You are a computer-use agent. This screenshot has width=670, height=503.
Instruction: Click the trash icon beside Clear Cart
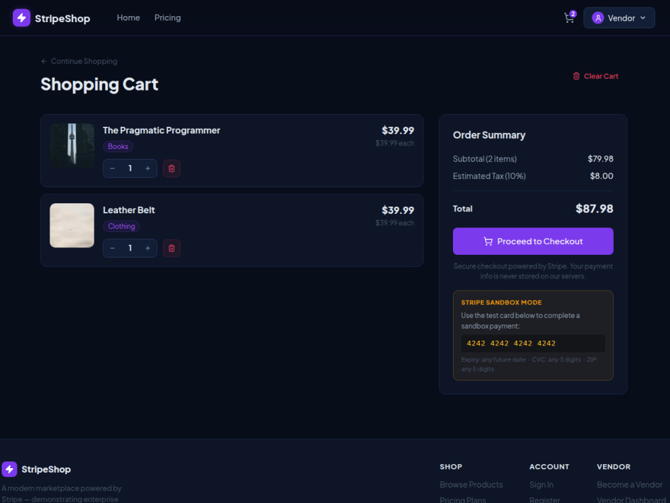pyautogui.click(x=576, y=76)
